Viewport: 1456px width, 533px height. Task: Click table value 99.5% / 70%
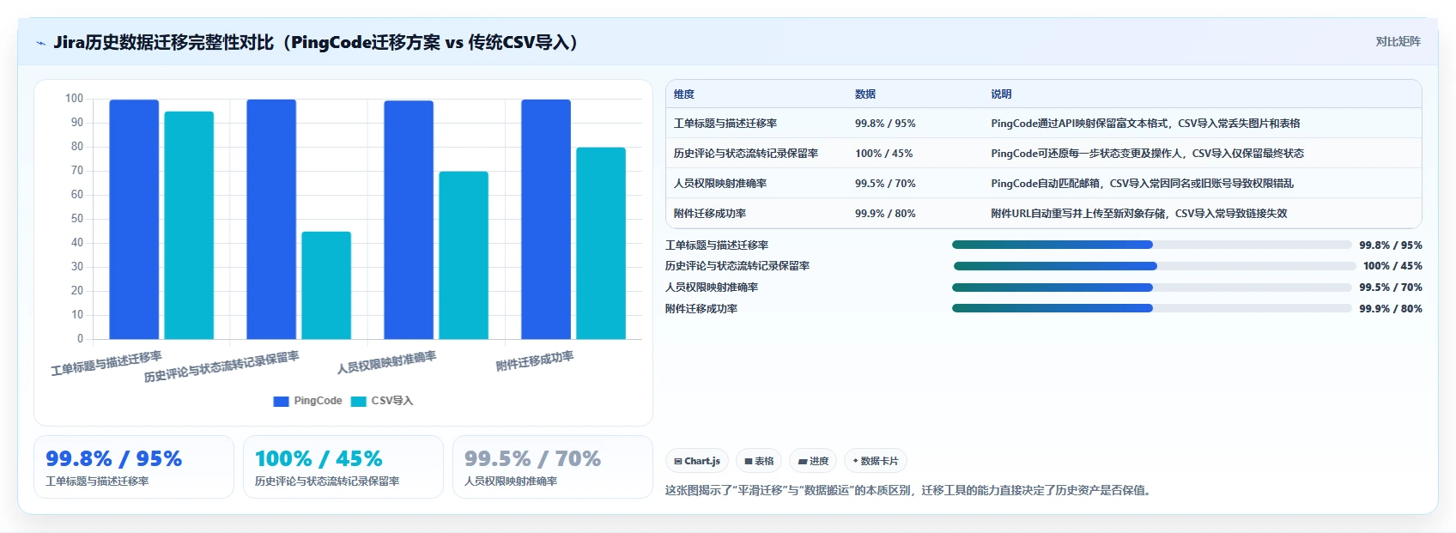(x=885, y=184)
